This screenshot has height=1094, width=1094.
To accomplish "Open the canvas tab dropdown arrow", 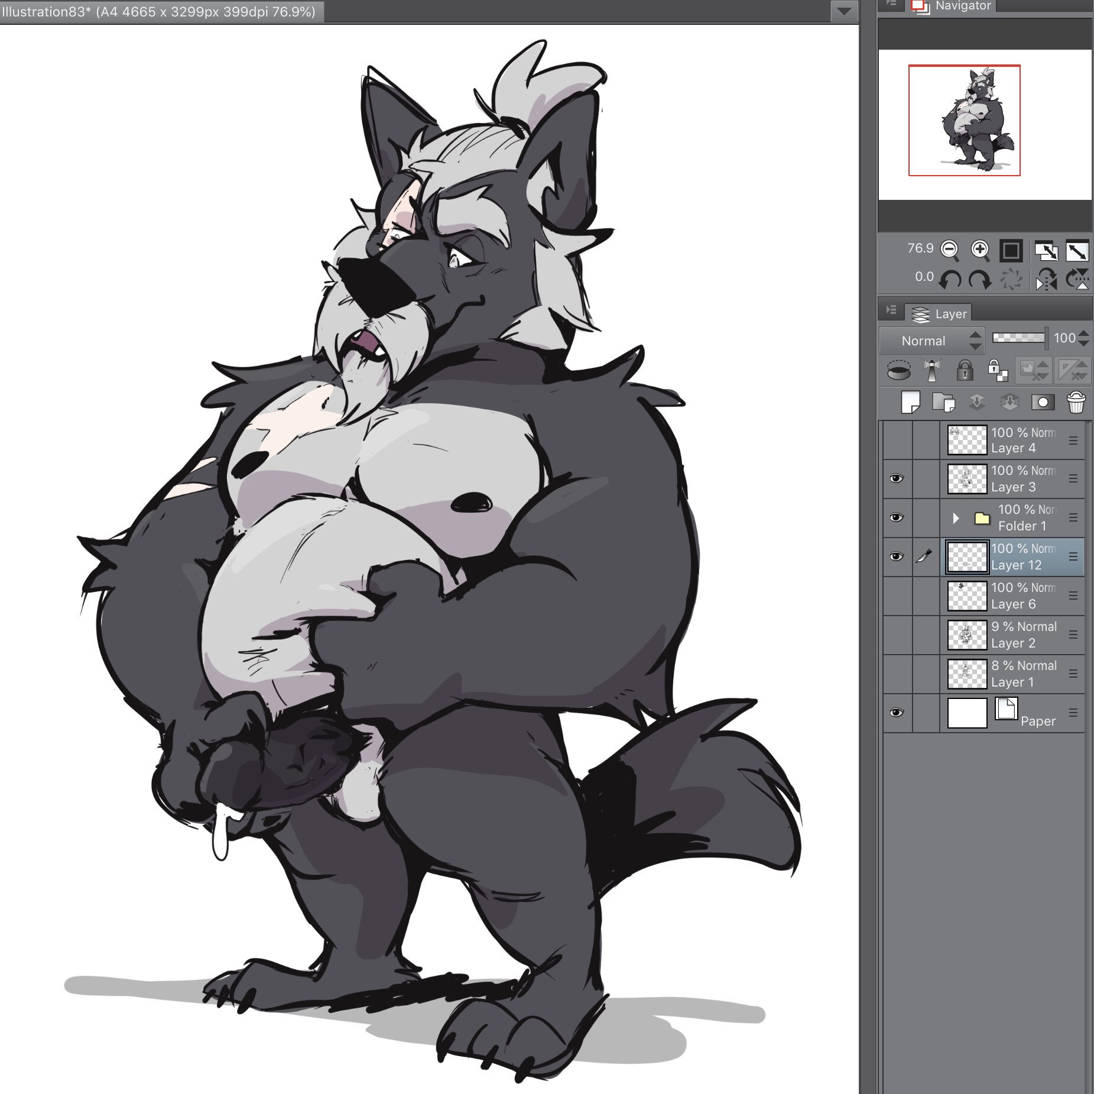I will coord(844,11).
